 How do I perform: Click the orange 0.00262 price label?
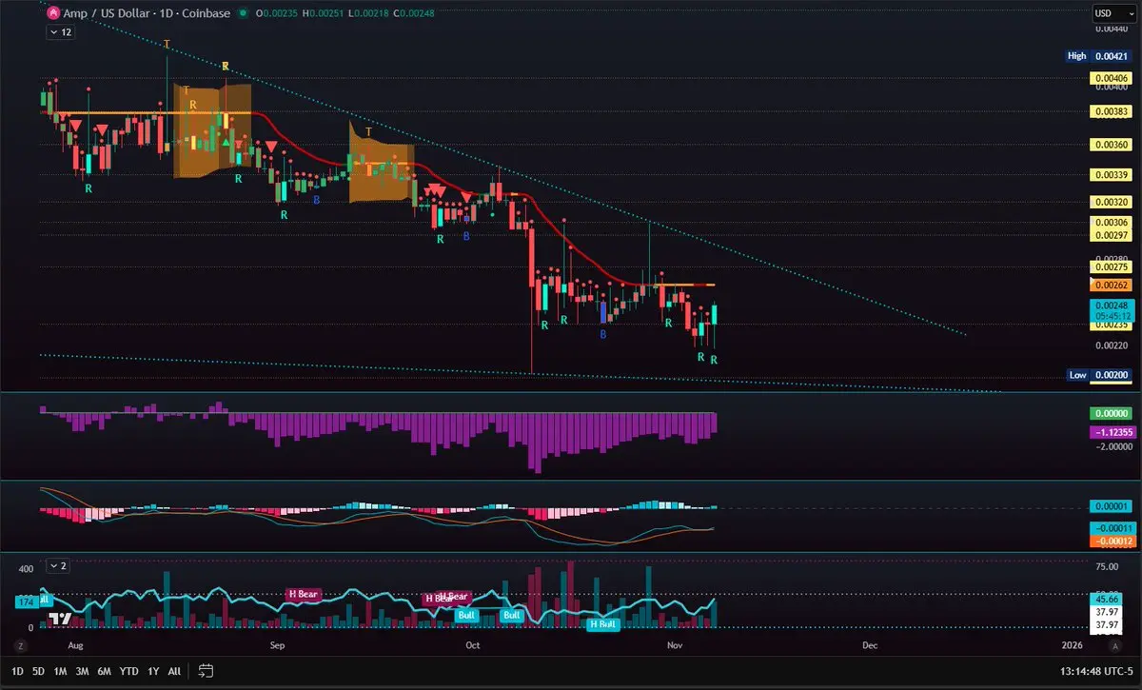tap(1111, 285)
